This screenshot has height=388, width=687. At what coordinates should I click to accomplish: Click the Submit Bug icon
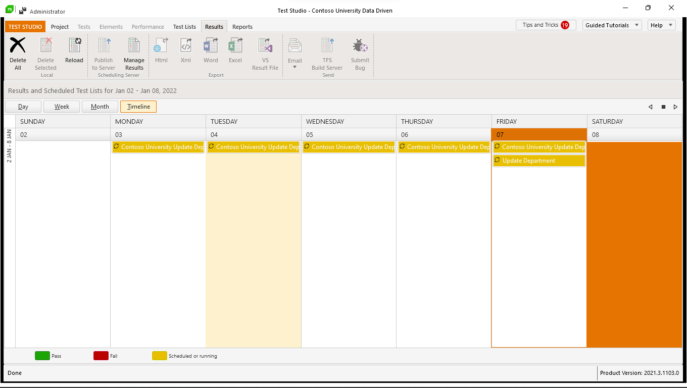(360, 45)
